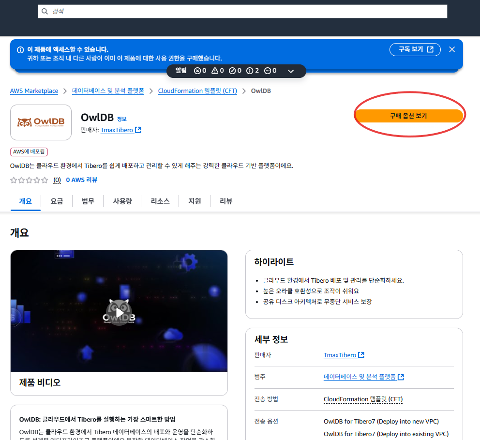Click the '높은 오라클 호환성으로 조작이 쉬워요' bullet
Screen dimensions: 480x440
point(311,291)
